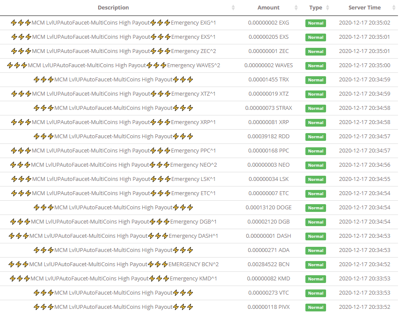Viewport: 401px width, 314px height.
Task: Click Normal badge in the PPC row
Action: point(316,151)
